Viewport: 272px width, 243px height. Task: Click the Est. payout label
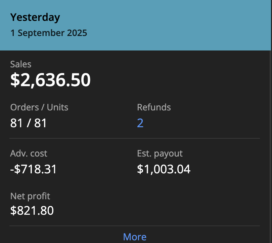tap(160, 153)
